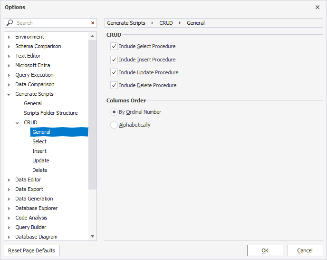Close the Options dialog
This screenshot has height=260, width=327.
317,7
